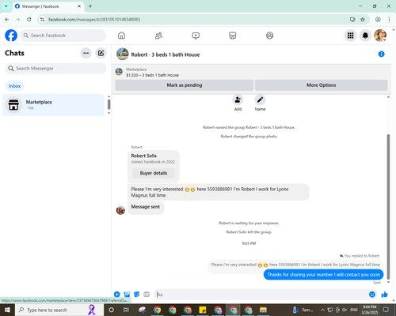Open the listing thumbnail in Marketplace banner
The image size is (396, 316).
[119, 72]
